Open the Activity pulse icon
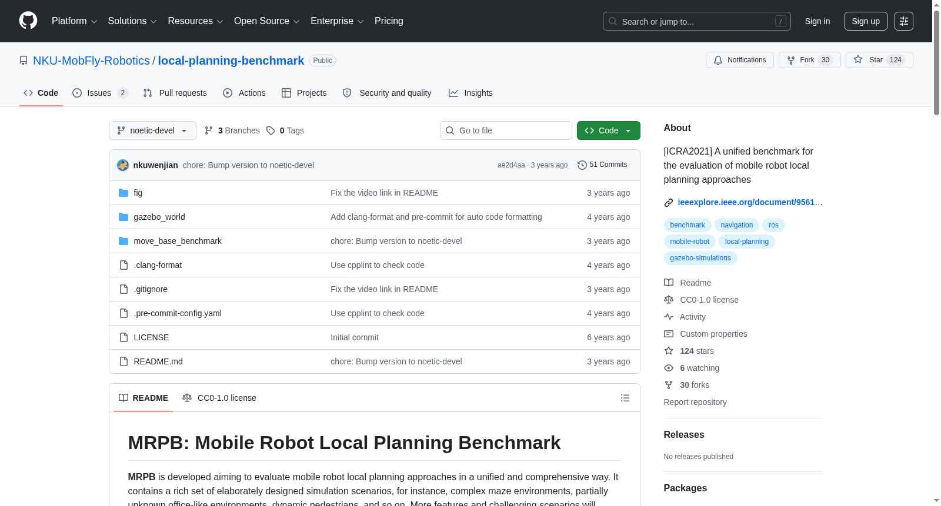Screen dimensions: 941x506 click(x=669, y=317)
